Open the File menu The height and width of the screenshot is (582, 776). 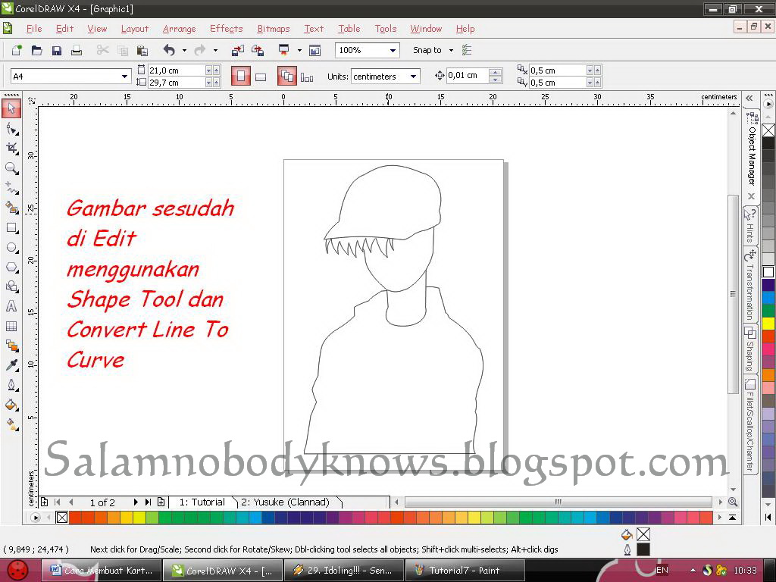click(x=34, y=29)
